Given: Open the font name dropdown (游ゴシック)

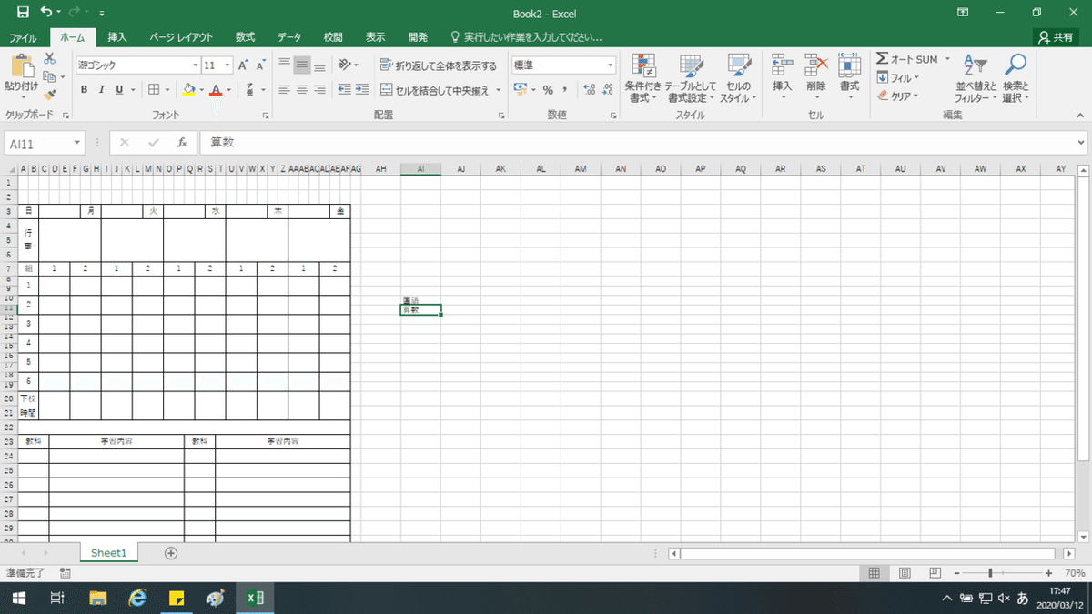Looking at the screenshot, I should 195,65.
